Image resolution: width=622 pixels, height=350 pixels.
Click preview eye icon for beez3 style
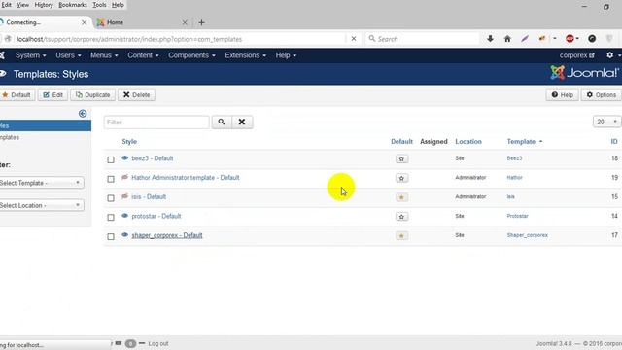[125, 157]
